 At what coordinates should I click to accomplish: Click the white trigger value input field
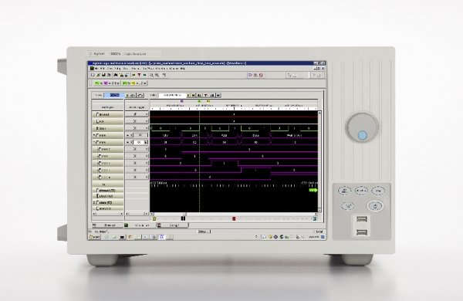[x=139, y=142]
